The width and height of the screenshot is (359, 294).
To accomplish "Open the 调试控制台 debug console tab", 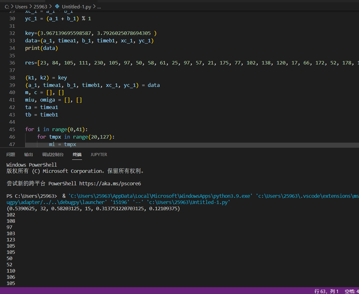I will pos(53,155).
